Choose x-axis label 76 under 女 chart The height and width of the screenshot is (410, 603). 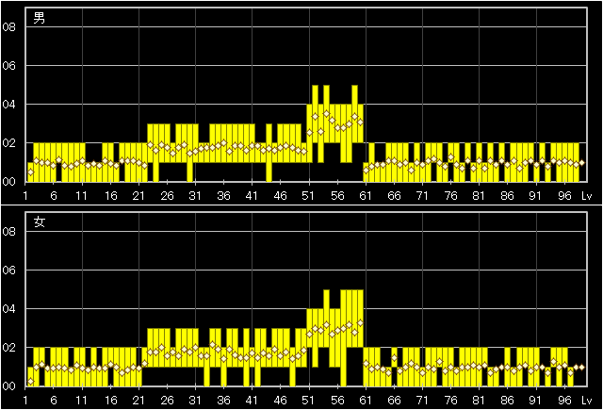coord(450,401)
